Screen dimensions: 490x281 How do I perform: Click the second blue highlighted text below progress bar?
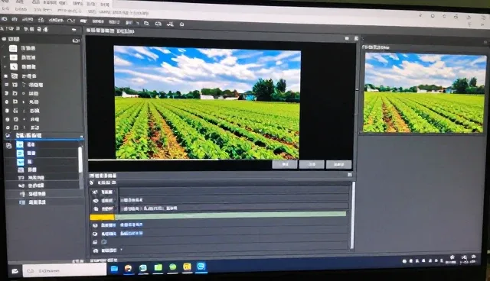coord(131,233)
